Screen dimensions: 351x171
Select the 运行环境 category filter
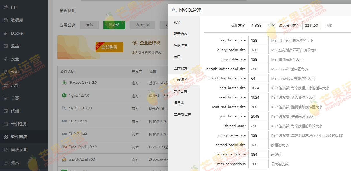tap(143, 25)
